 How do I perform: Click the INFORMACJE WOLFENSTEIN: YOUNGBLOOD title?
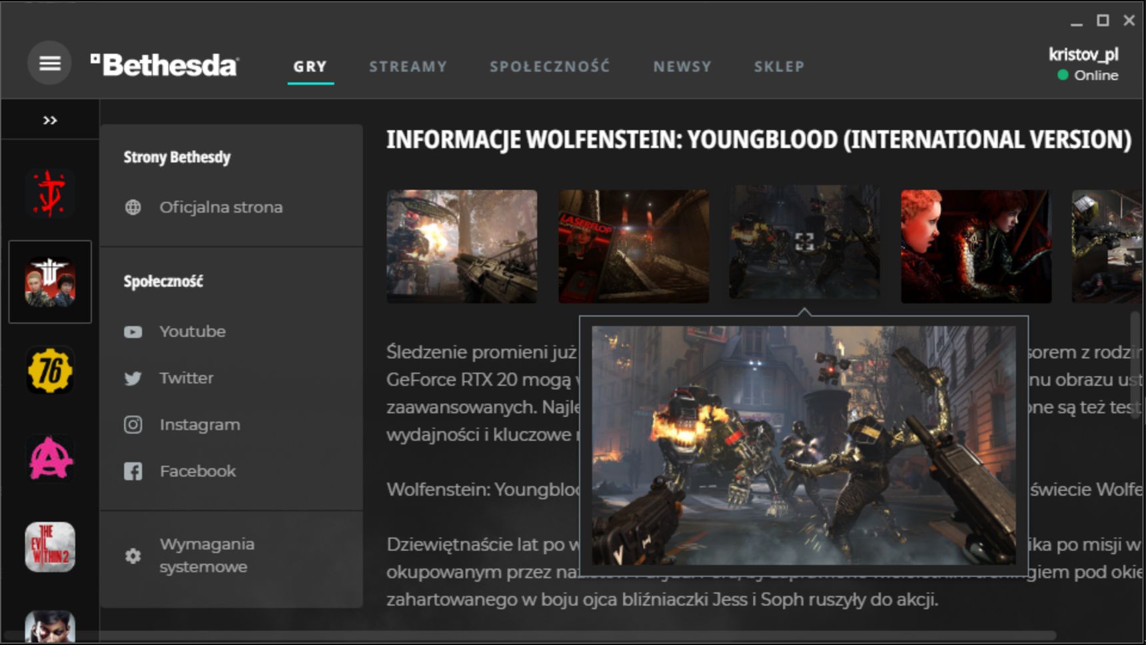point(758,139)
